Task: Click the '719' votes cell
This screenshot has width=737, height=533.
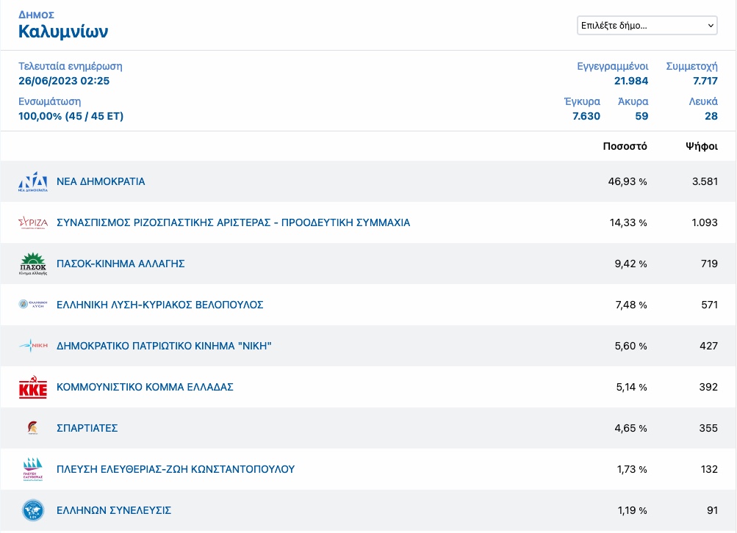Action: pos(709,264)
